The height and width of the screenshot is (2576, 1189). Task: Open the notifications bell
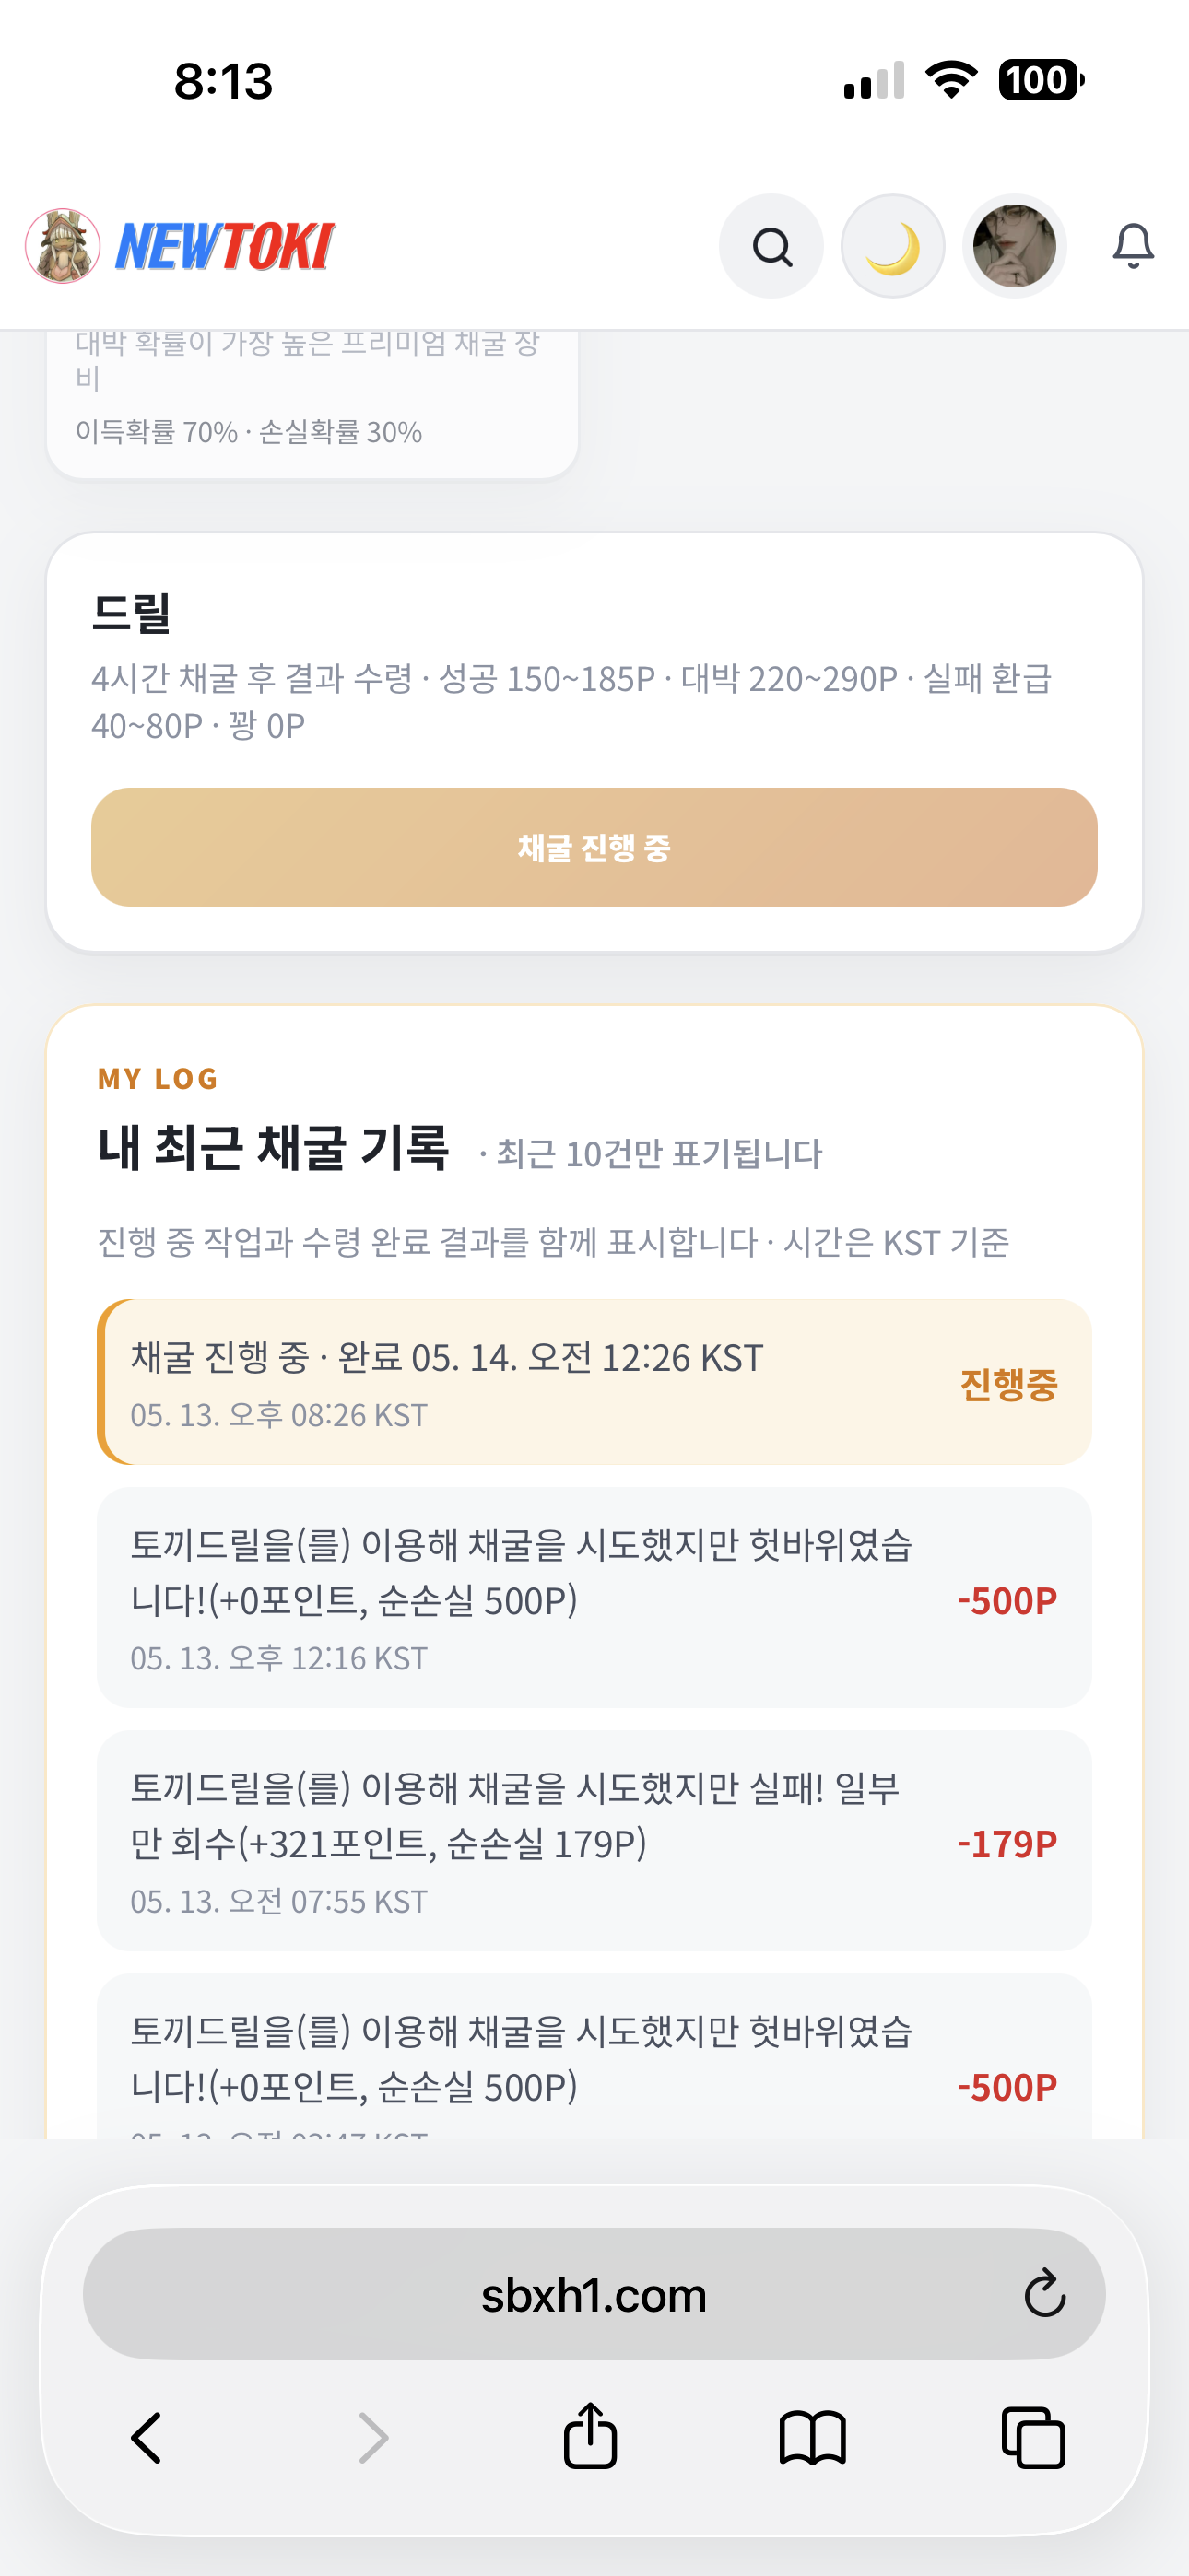pos(1133,246)
